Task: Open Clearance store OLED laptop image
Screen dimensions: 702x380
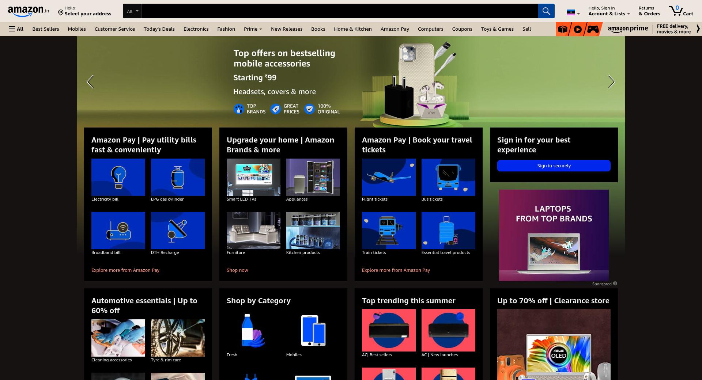Action: pyautogui.click(x=554, y=345)
